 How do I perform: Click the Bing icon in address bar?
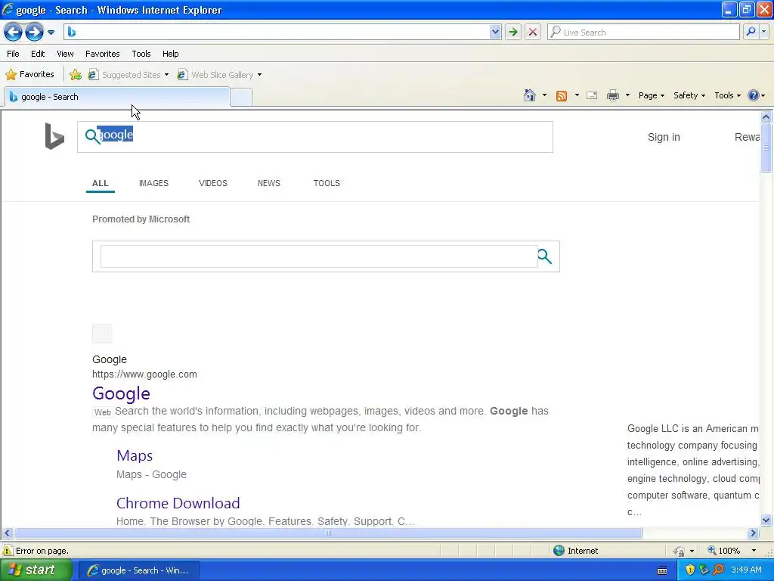coord(72,32)
